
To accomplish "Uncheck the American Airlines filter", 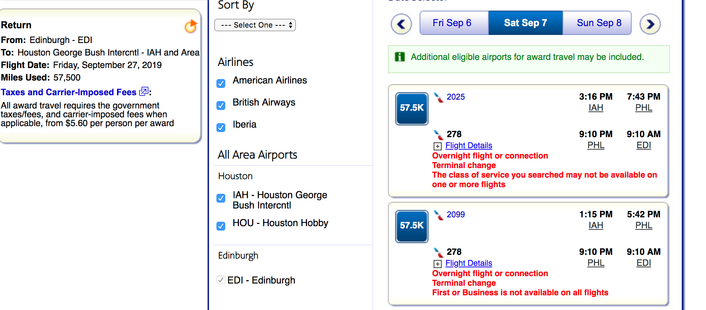I will click(x=221, y=83).
